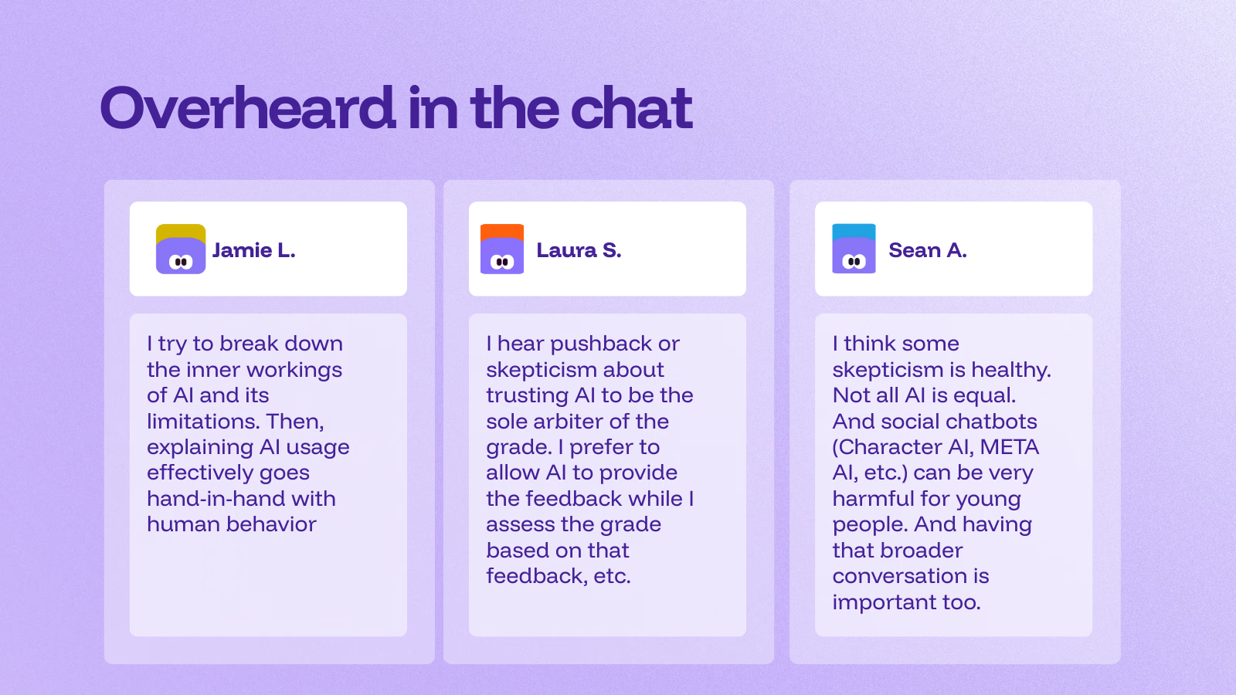Click the word 'chat' in the title

click(x=631, y=108)
